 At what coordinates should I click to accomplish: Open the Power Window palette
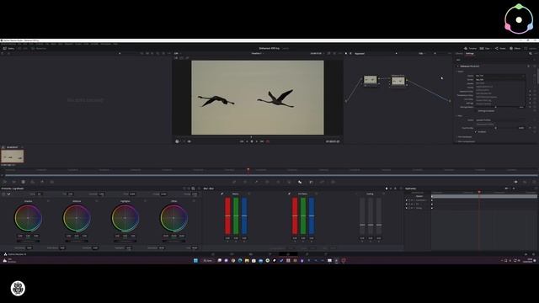click(x=267, y=182)
